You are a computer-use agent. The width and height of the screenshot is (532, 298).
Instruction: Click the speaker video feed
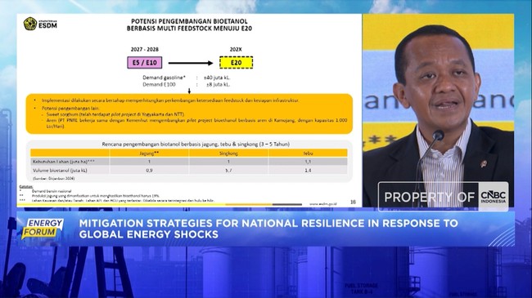coord(438,110)
